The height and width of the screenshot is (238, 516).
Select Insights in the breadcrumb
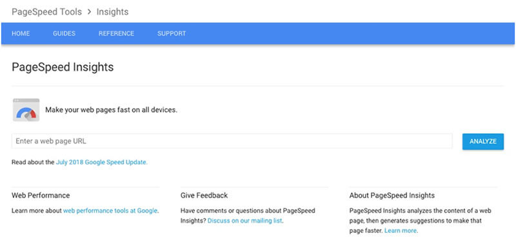(112, 12)
